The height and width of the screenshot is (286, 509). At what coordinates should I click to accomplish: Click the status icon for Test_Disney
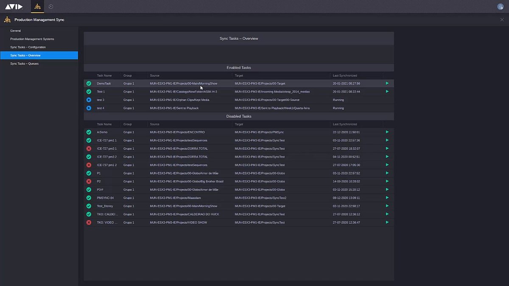tap(89, 206)
